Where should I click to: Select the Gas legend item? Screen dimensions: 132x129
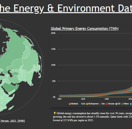point(102,104)
